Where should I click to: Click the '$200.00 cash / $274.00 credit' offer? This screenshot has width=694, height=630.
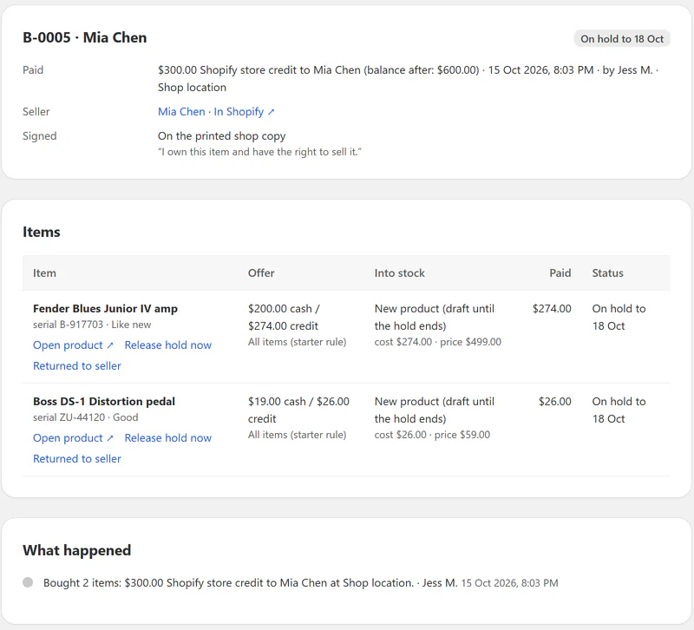(284, 317)
